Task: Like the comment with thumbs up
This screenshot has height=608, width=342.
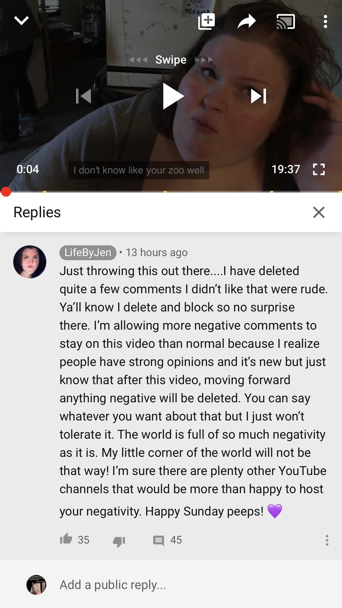Action: click(x=66, y=539)
